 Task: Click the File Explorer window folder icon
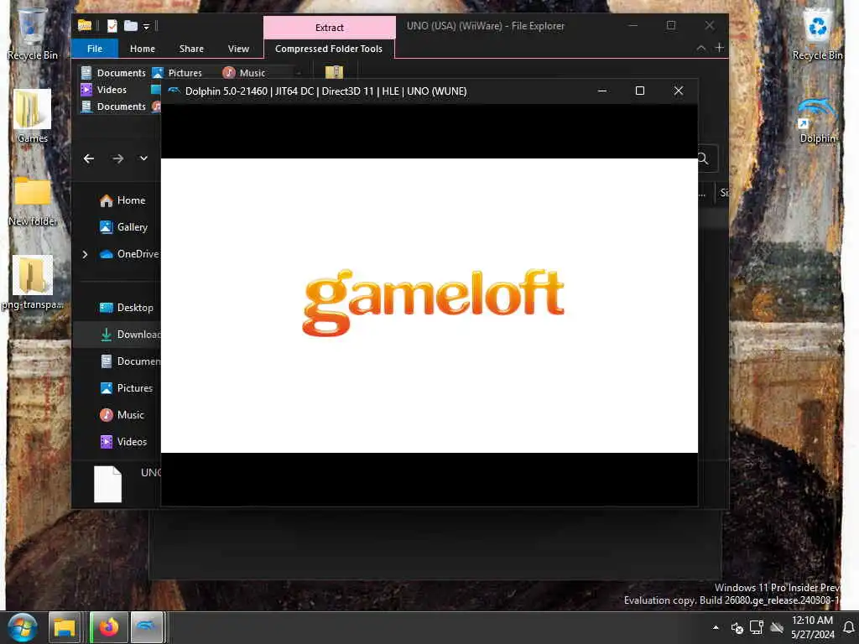85,25
